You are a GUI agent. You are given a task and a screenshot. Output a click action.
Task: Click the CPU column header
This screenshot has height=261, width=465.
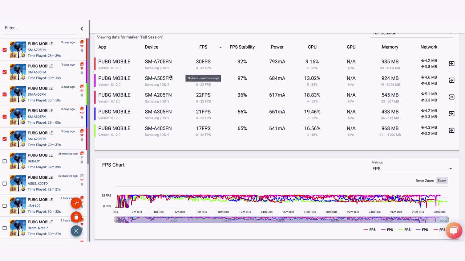312,47
